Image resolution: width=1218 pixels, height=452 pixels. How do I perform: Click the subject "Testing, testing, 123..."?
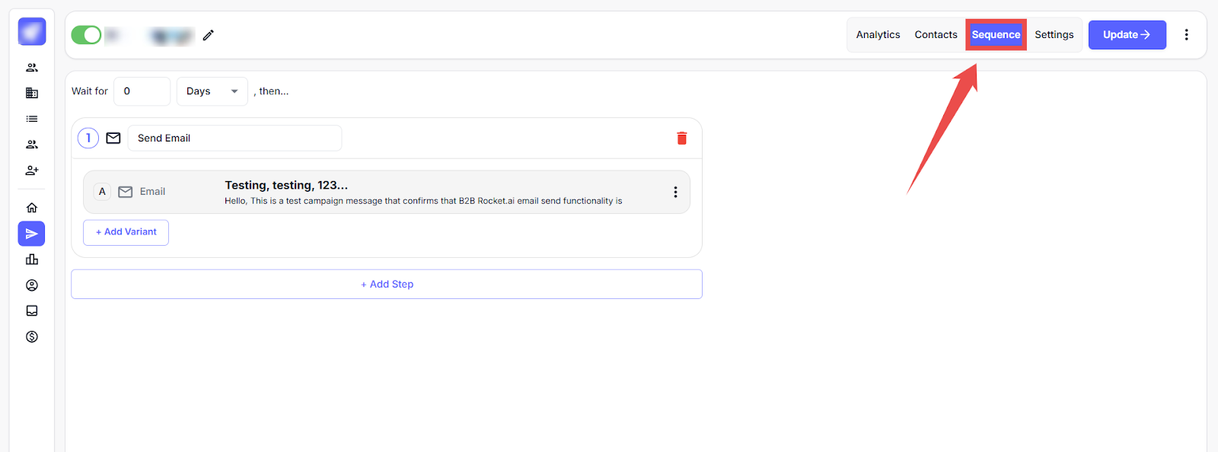click(286, 185)
